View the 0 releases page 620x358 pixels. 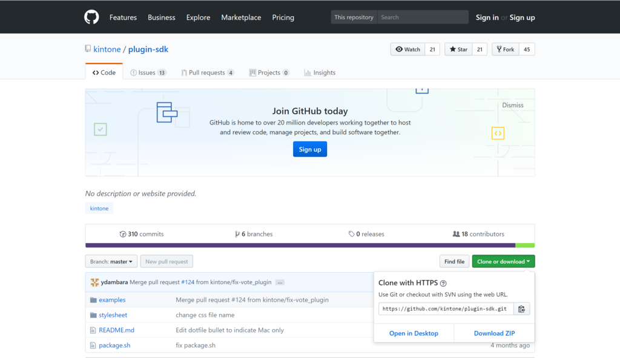pyautogui.click(x=366, y=234)
